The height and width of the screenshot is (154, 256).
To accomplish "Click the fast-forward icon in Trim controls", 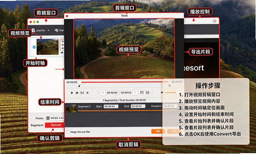I will coord(77,93).
